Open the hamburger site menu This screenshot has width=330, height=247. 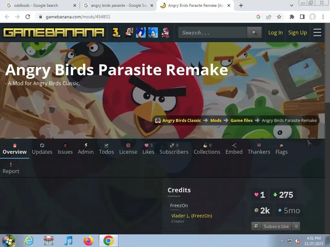[x=317, y=32]
